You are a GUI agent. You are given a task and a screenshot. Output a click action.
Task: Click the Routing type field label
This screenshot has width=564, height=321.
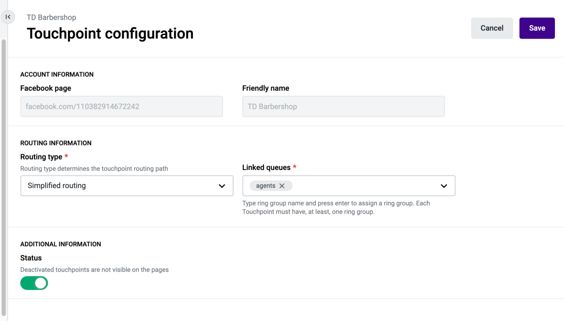pyautogui.click(x=41, y=157)
